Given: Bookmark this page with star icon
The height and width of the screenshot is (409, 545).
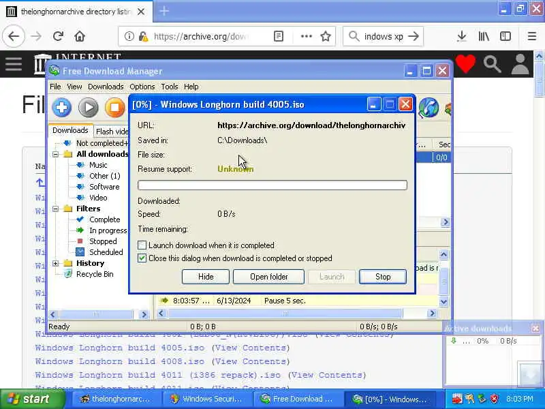Looking at the screenshot, I should (326, 36).
